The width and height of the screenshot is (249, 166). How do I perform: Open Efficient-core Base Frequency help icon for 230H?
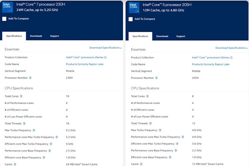click(x=44, y=158)
